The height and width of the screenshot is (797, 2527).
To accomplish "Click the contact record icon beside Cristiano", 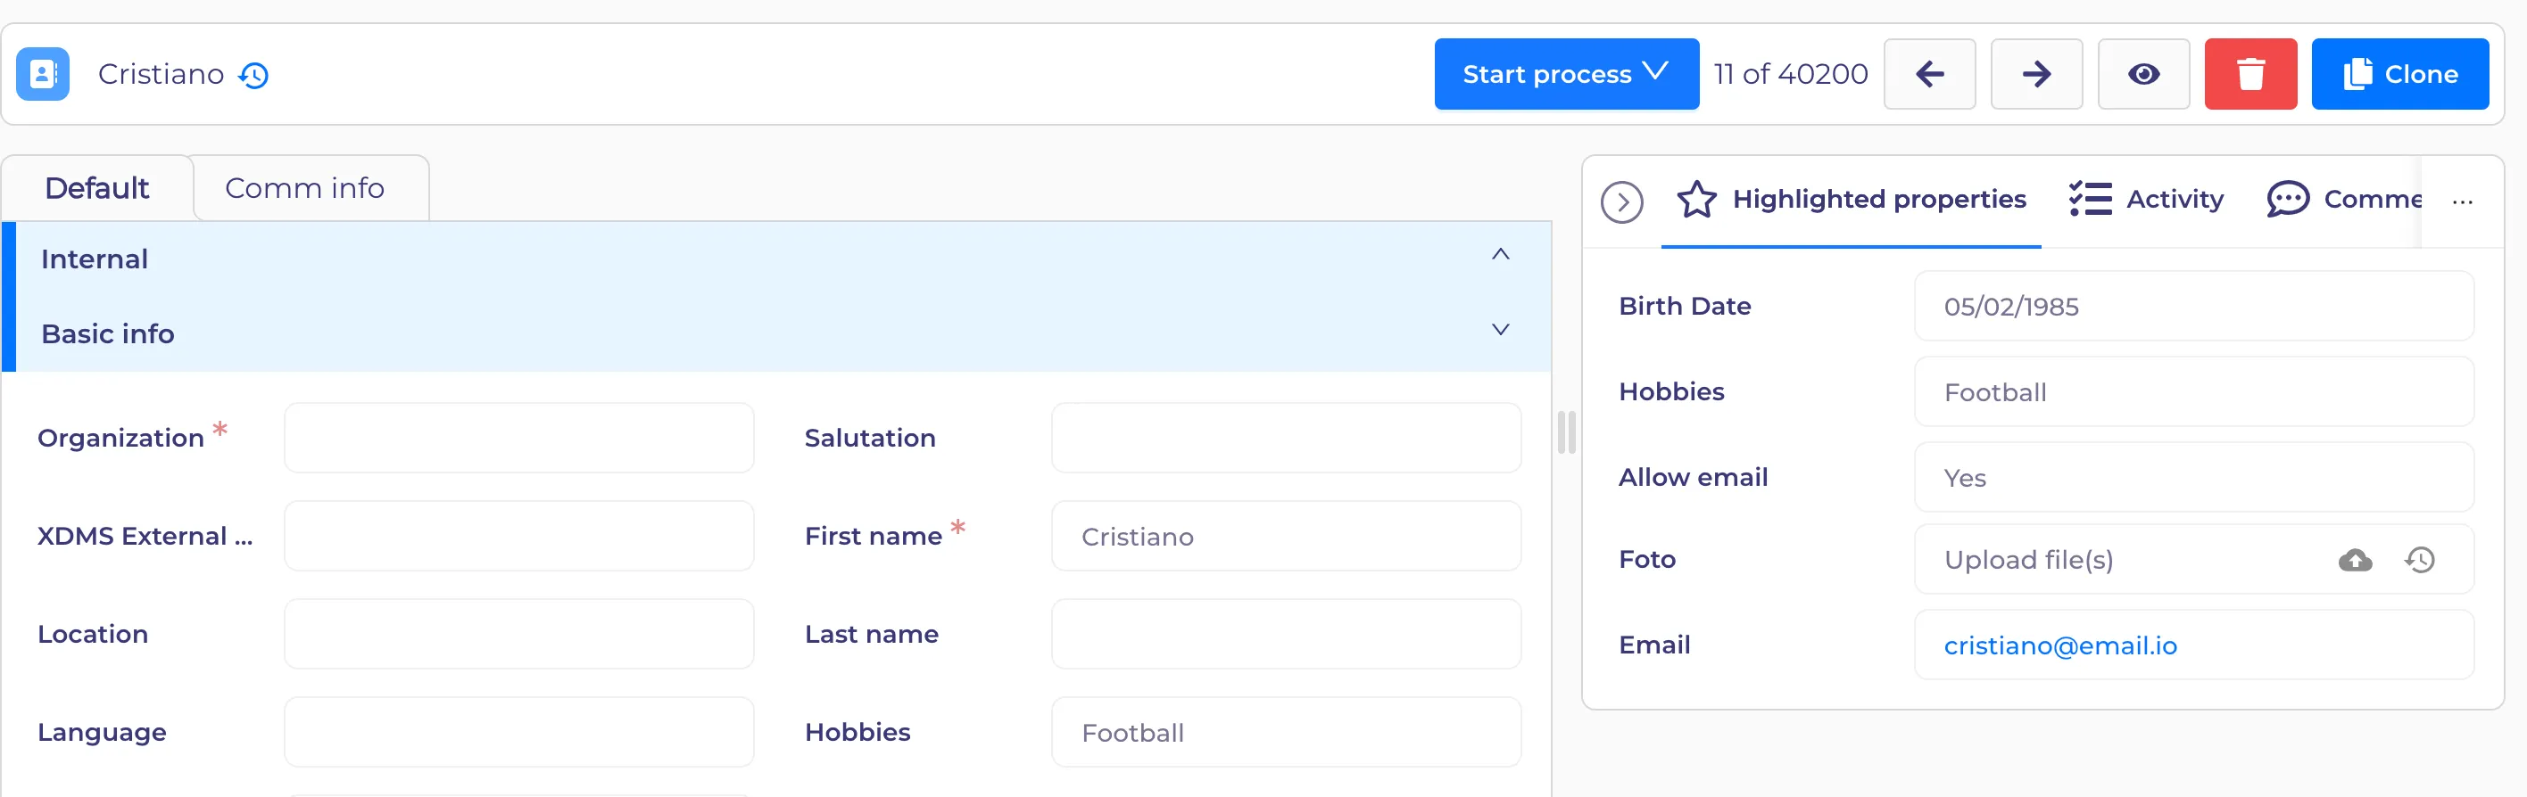I will pyautogui.click(x=42, y=73).
